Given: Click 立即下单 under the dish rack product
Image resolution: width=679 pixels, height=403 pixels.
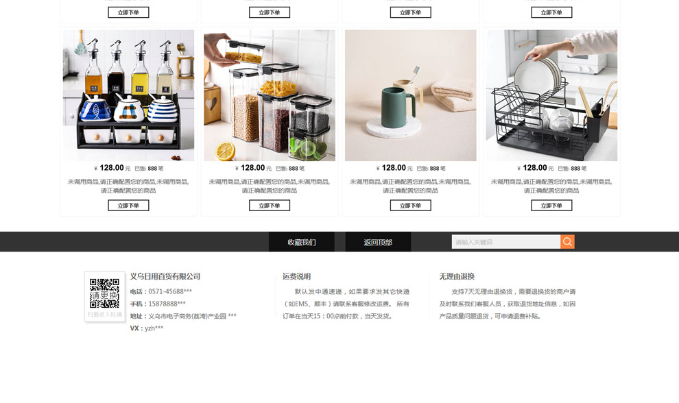Looking at the screenshot, I should pos(551,206).
